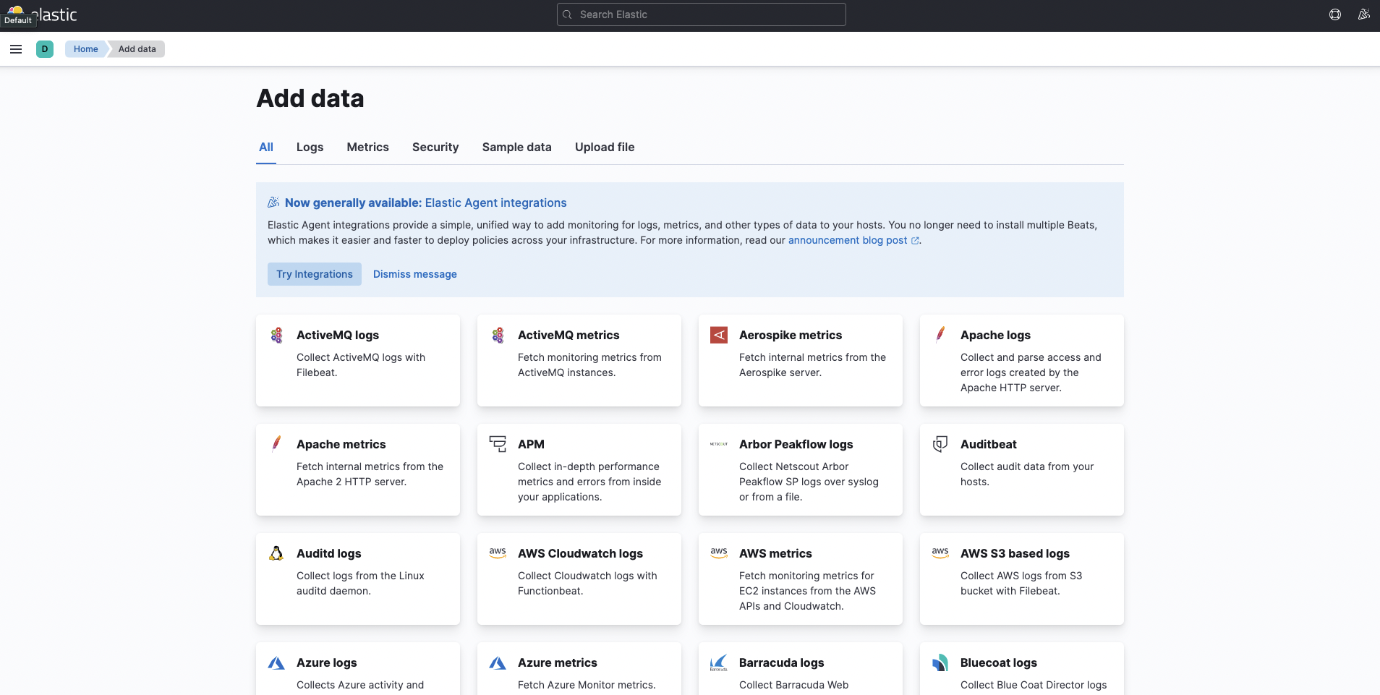The image size is (1380, 695).
Task: Dismiss the integrations message
Action: 415,274
